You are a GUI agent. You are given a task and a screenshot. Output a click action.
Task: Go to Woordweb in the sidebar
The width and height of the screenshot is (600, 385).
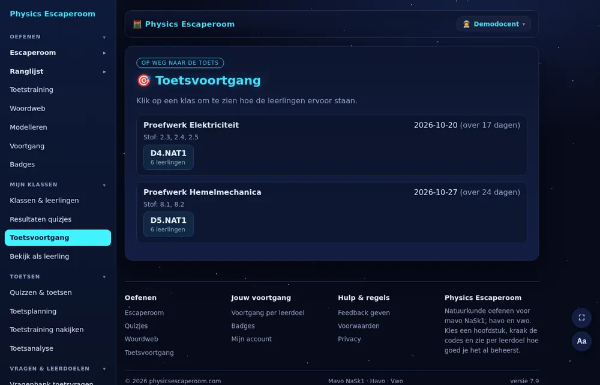[x=58, y=109]
